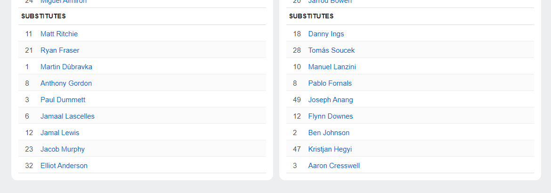
Task: Open Ben Johnson player page
Action: 329,133
